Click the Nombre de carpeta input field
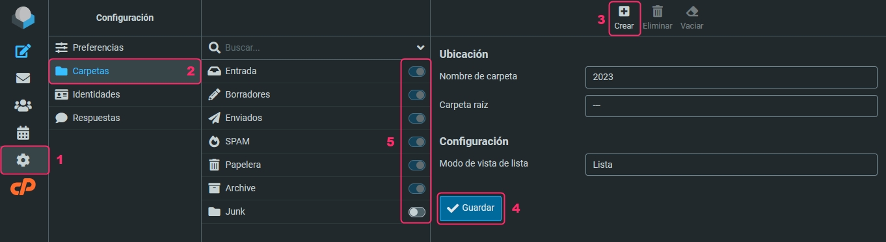Image resolution: width=886 pixels, height=242 pixels. point(732,76)
